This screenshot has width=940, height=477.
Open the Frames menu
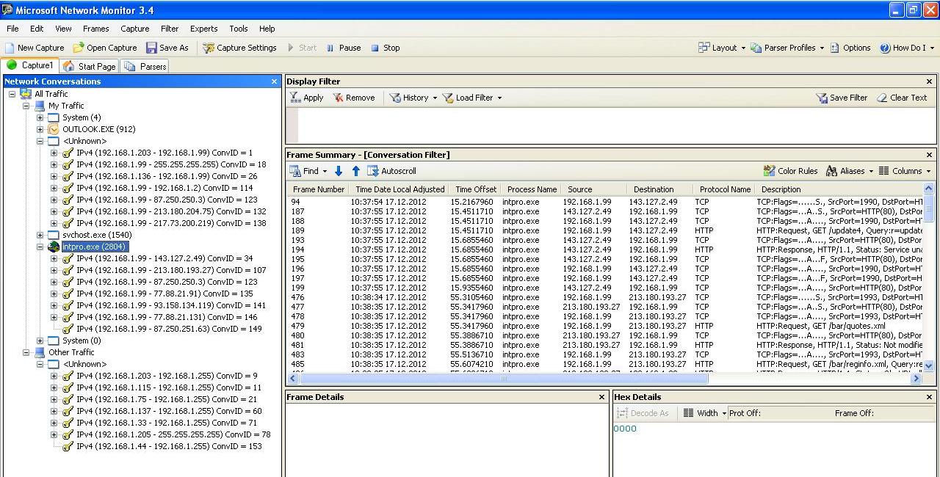click(95, 29)
